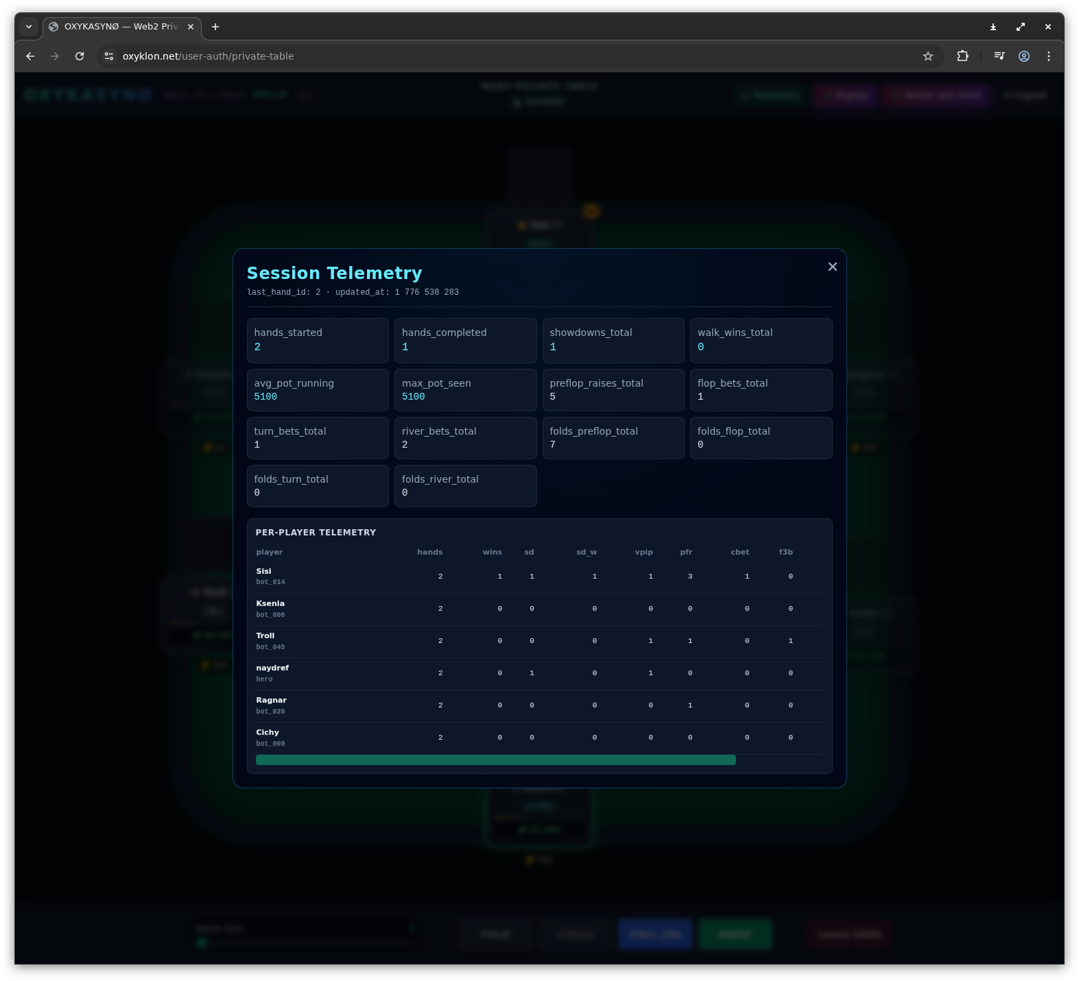Open Chrome three-dot menu

coord(1049,56)
